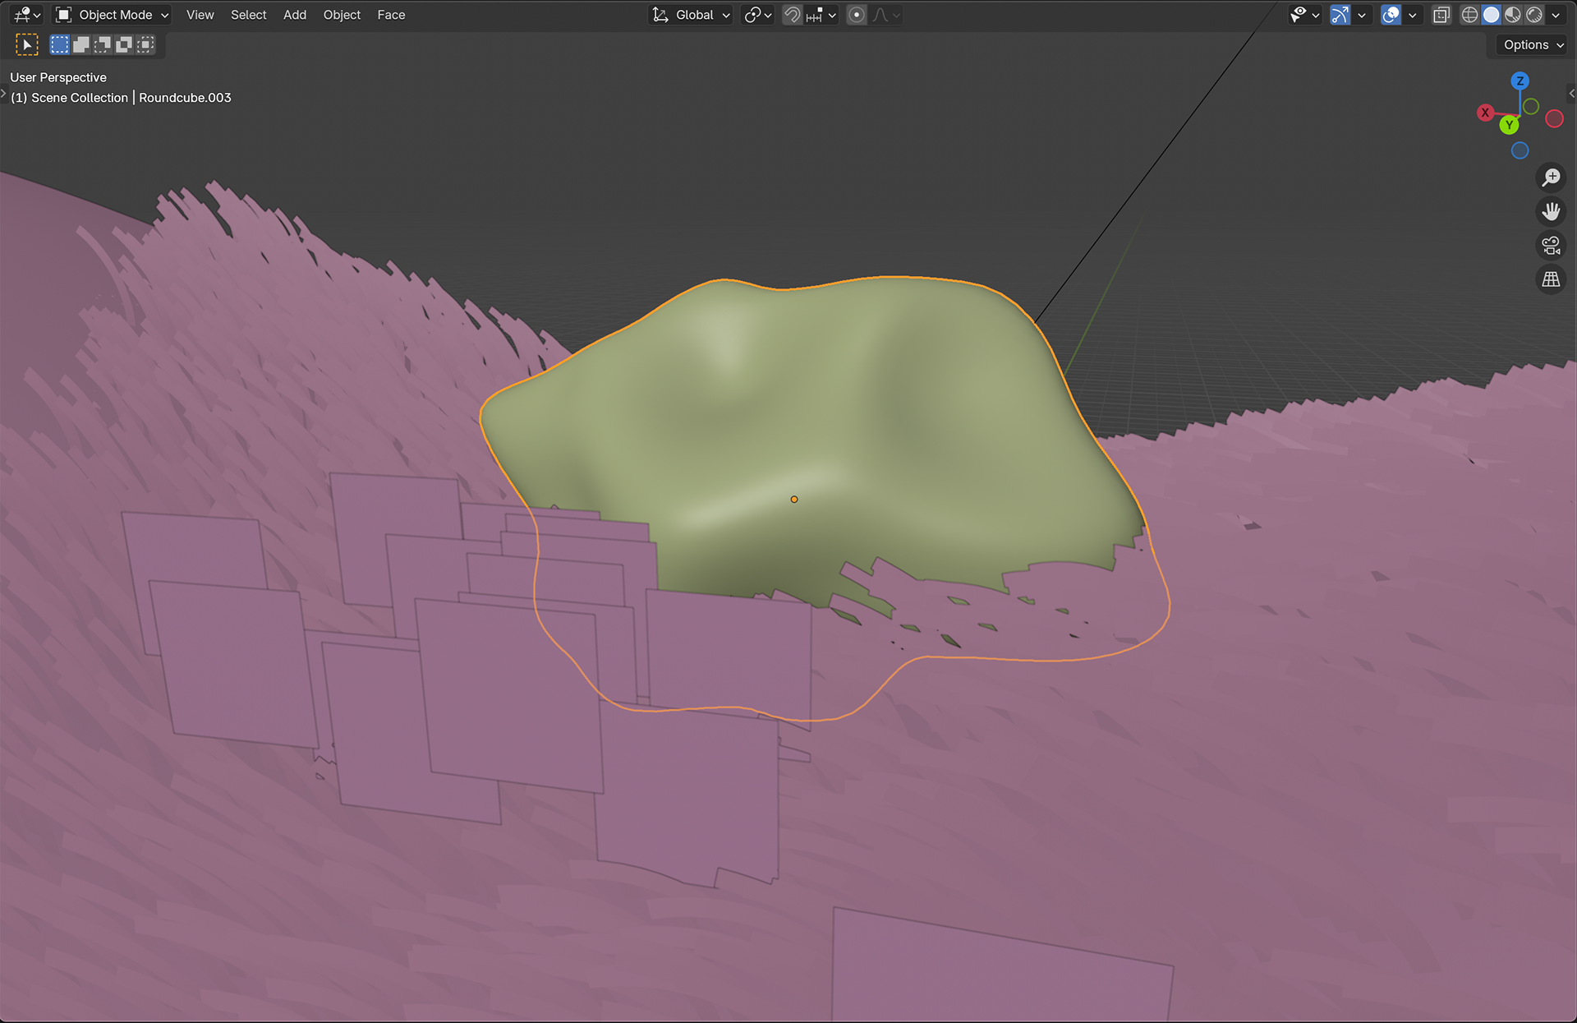
Task: Select wireframe viewport shading
Action: (x=1470, y=15)
